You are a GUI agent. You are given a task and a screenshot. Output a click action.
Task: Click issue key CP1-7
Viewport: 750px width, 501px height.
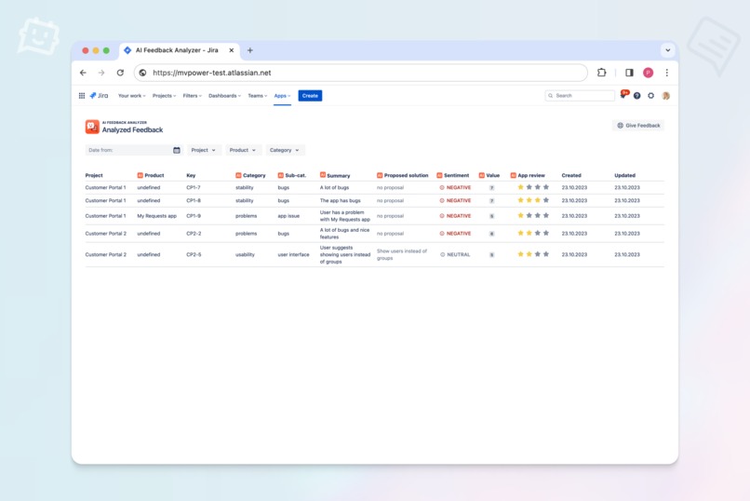[194, 187]
